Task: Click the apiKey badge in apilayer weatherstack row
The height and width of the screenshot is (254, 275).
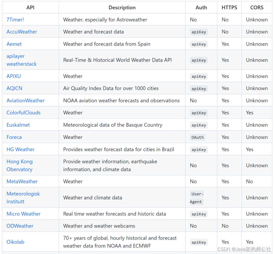Action: click(199, 60)
